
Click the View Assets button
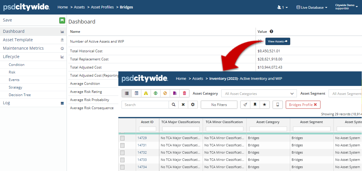coord(278,42)
